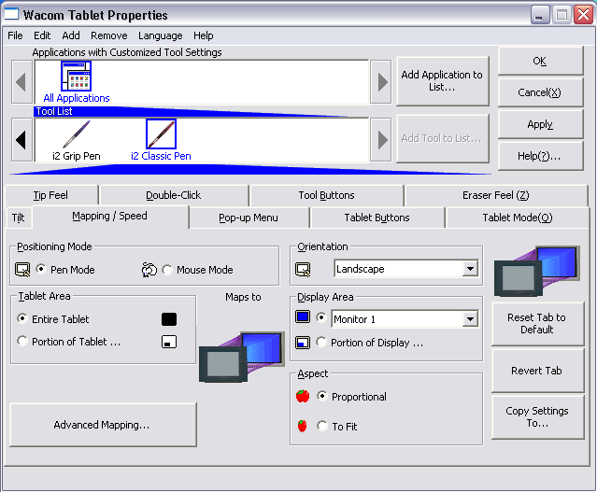Close the Wacom Tablet Properties window
The width and height of the screenshot is (597, 492).
coord(584,15)
